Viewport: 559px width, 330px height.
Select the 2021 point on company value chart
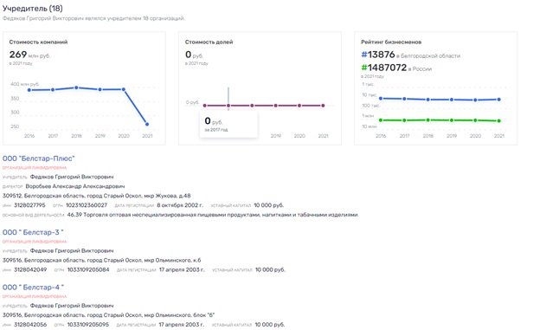click(x=147, y=124)
